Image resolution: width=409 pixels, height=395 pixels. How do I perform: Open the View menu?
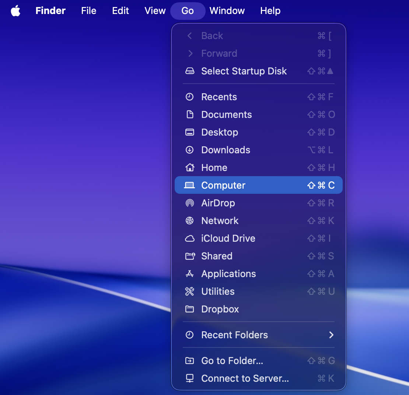coord(155,11)
